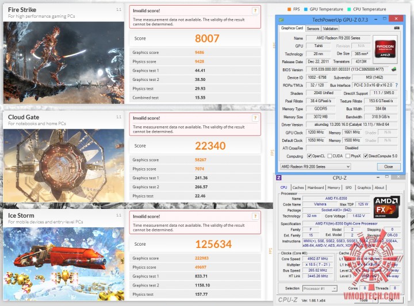Click the CPU-Z Core Voltage 1.632 V value
The image size is (414, 306).
(x=359, y=216)
